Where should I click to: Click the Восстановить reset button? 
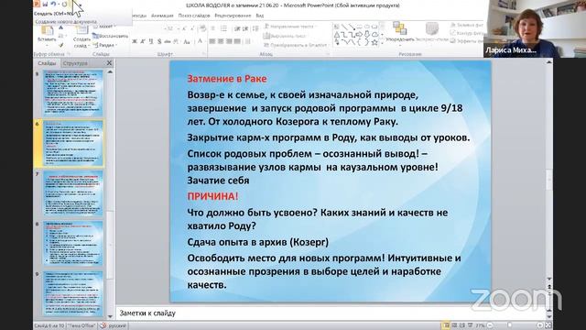pyautogui.click(x=110, y=36)
